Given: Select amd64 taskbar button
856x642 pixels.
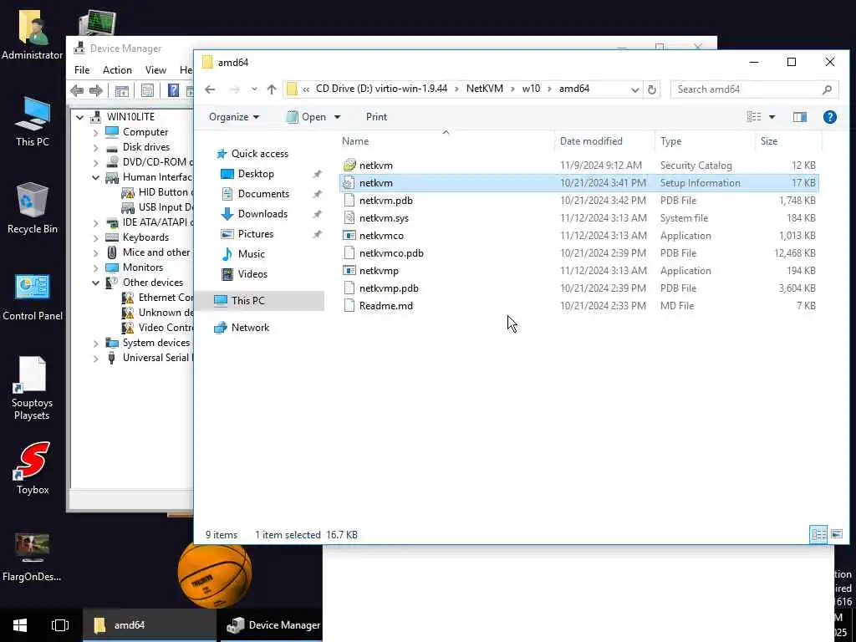Looking at the screenshot, I should click(x=149, y=625).
